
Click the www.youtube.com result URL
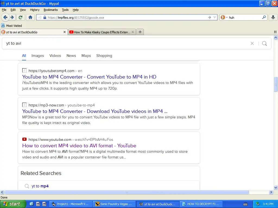[x=50, y=139]
